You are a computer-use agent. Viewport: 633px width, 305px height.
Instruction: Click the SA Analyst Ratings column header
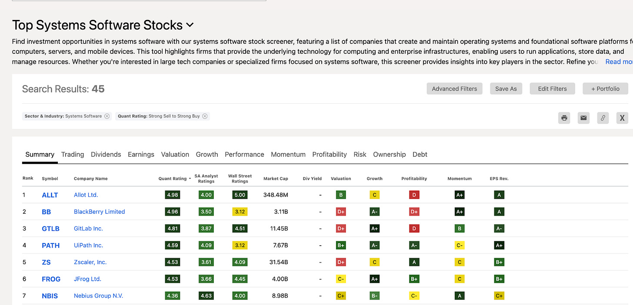(x=206, y=179)
